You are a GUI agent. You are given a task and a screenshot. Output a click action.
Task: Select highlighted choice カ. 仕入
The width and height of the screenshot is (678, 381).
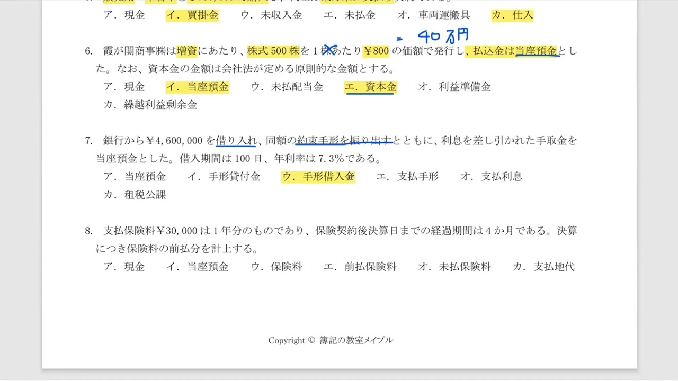(512, 15)
